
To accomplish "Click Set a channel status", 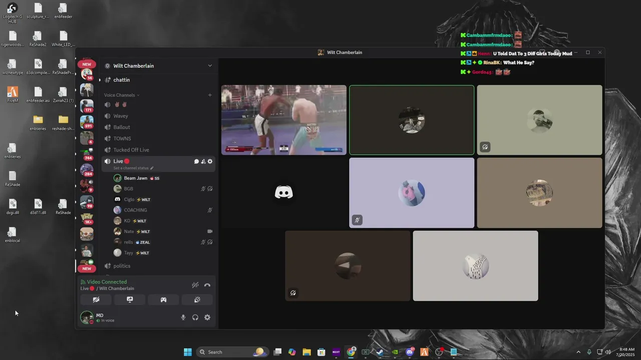I will click(131, 168).
